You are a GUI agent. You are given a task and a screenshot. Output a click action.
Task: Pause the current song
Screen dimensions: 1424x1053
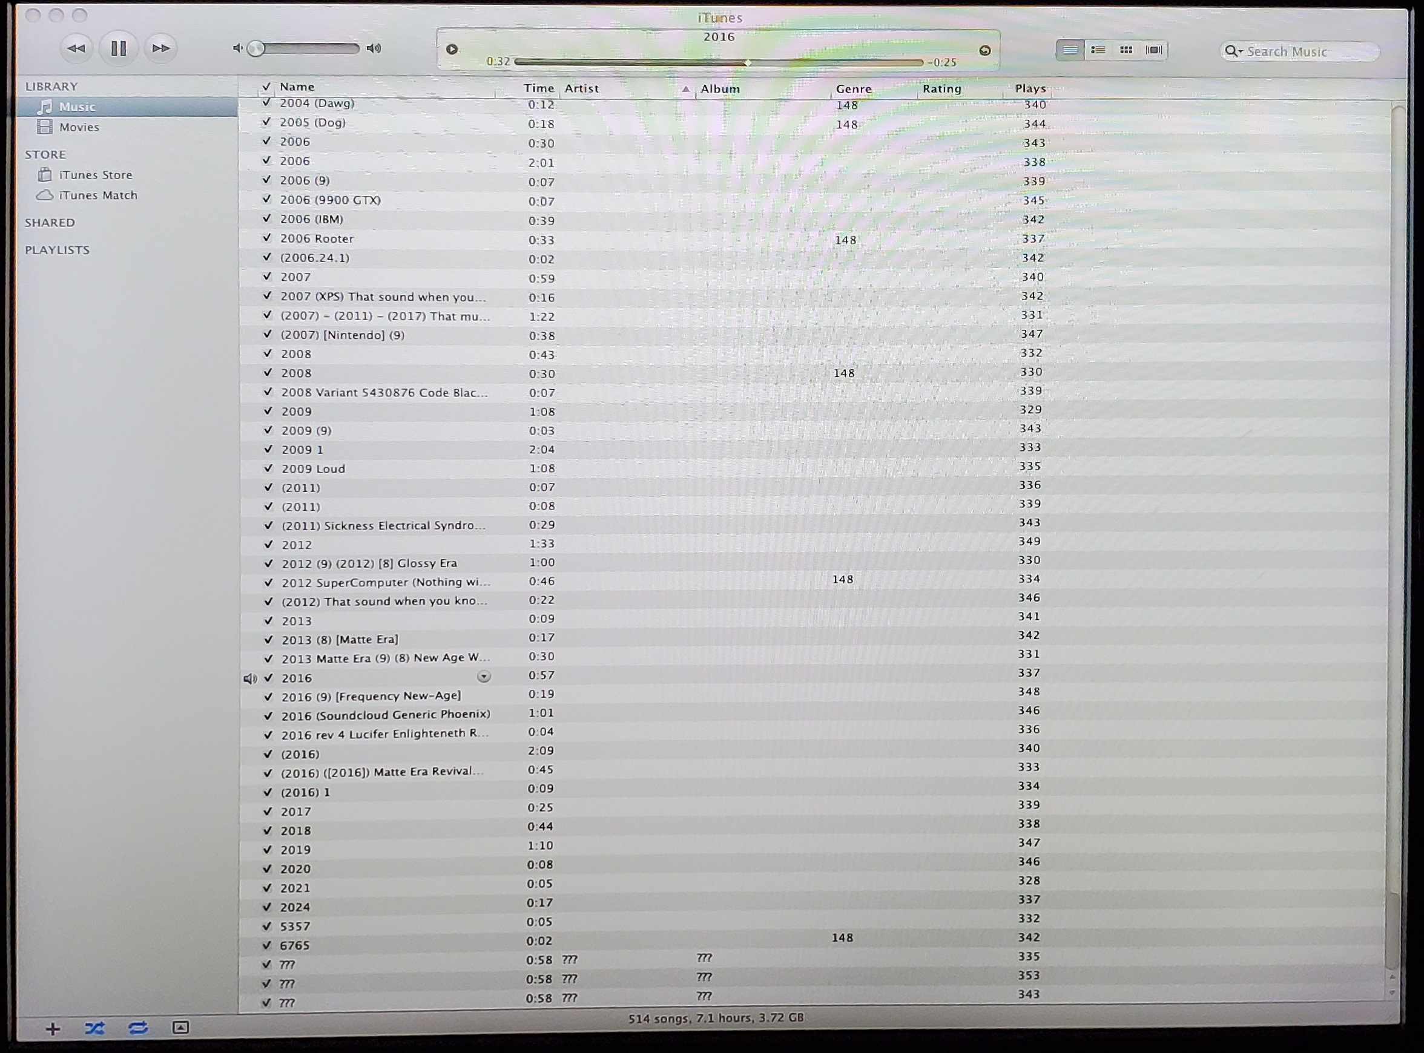[x=119, y=48]
